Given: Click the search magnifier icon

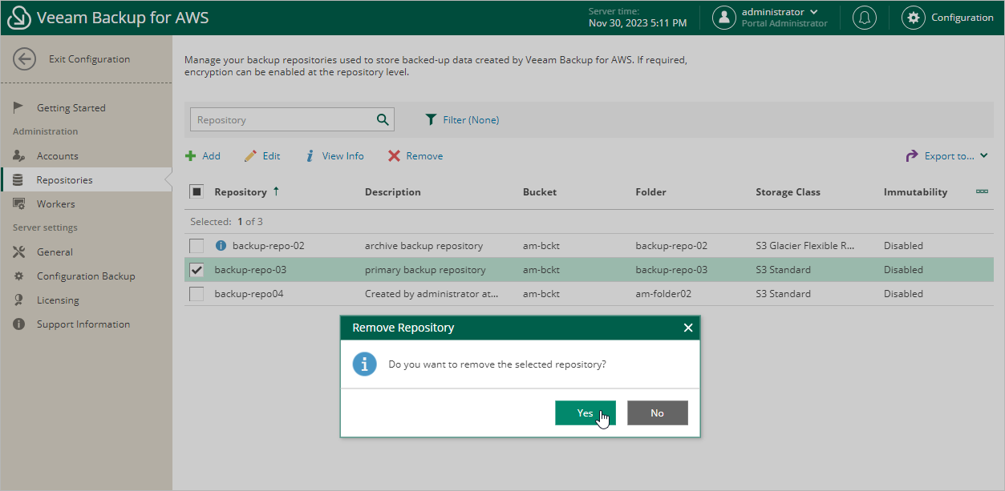Looking at the screenshot, I should (x=383, y=120).
